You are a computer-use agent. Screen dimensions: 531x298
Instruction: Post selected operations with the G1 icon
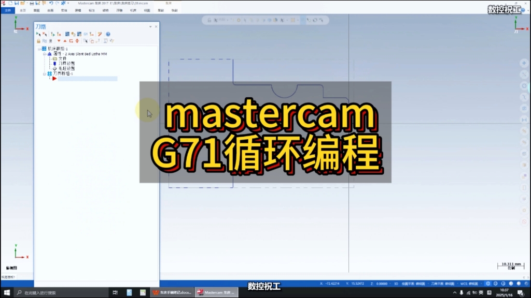coord(86,34)
